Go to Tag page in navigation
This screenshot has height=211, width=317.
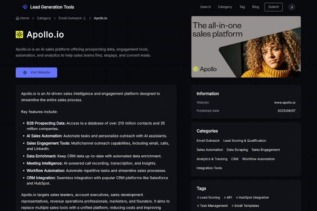(x=242, y=7)
